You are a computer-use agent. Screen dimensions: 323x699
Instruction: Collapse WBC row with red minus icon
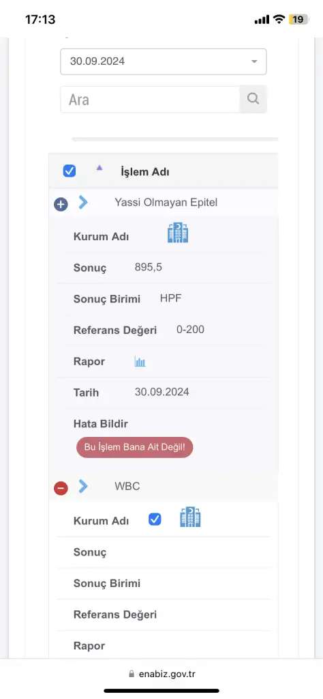(61, 488)
